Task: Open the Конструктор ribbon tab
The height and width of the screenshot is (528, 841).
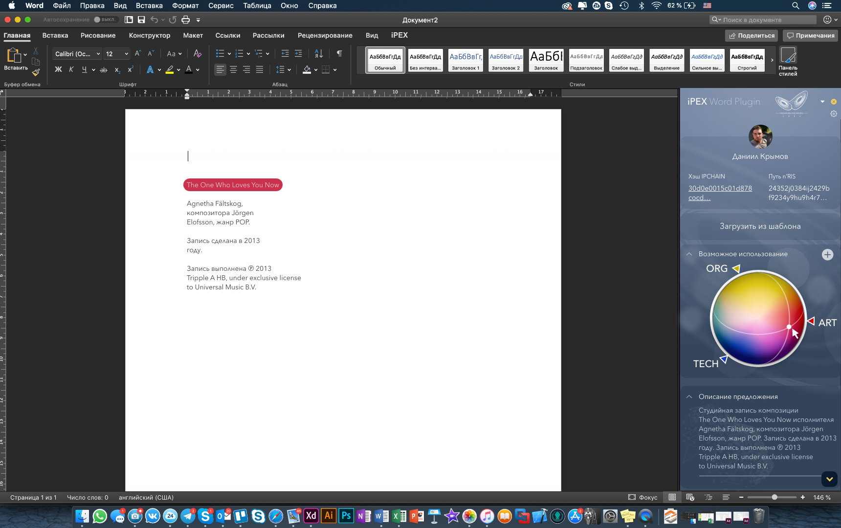Action: [x=150, y=35]
